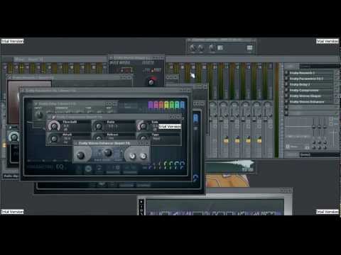
Task: Click the third mixer EQ vertical slider
Action: [325, 126]
